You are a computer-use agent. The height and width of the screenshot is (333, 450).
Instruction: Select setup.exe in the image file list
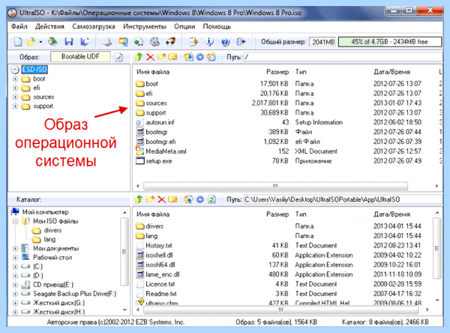[159, 161]
